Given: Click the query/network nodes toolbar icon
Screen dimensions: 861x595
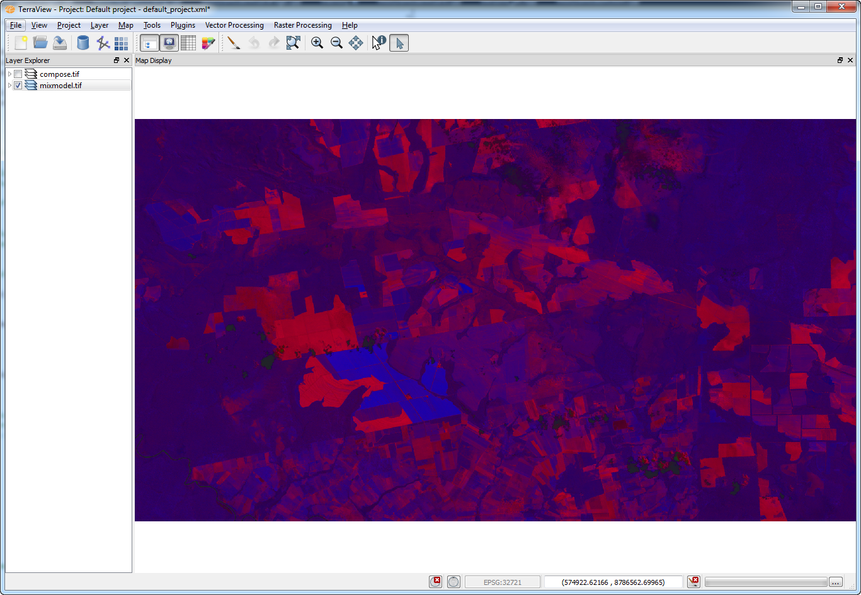Looking at the screenshot, I should click(x=103, y=43).
